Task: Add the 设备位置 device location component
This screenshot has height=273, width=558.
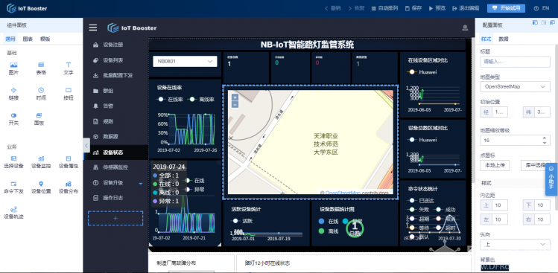Action: (x=41, y=187)
